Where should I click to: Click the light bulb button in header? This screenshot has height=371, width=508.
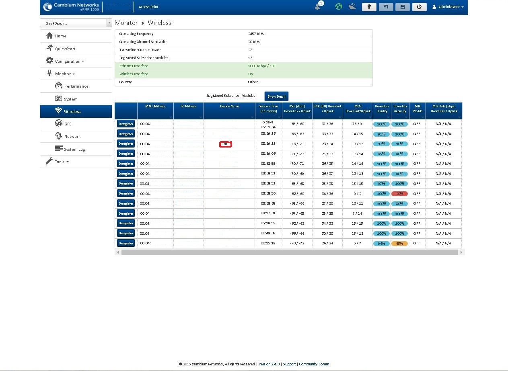(369, 7)
